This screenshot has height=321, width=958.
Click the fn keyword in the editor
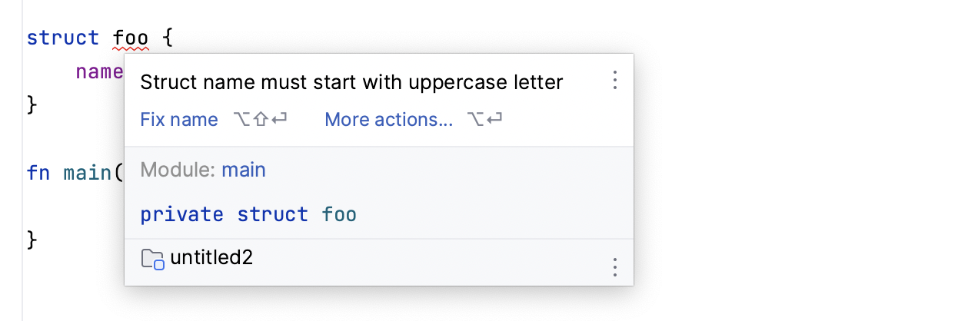tap(38, 172)
